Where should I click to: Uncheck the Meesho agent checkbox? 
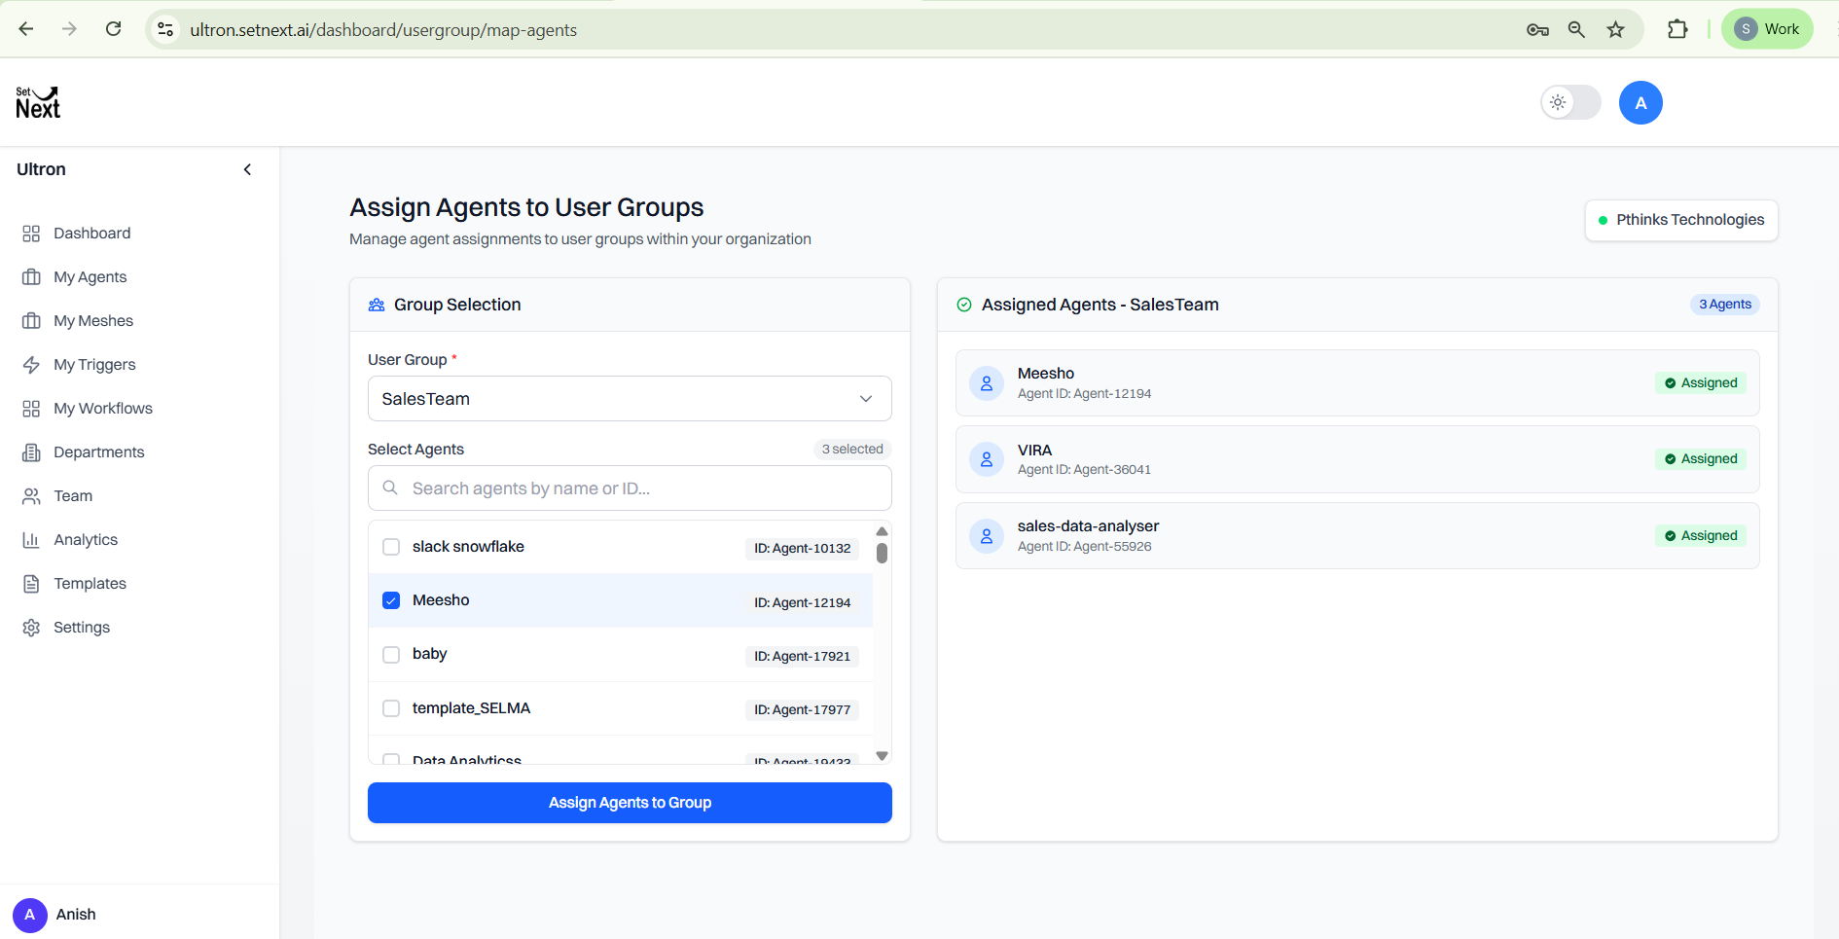click(x=391, y=600)
